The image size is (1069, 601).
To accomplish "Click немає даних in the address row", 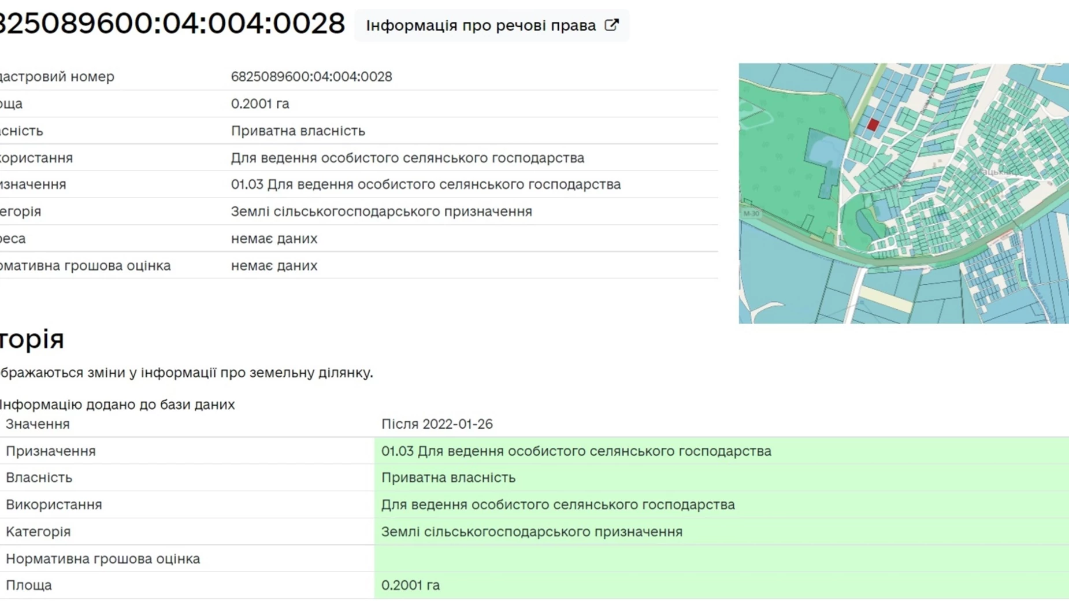I will pos(274,239).
